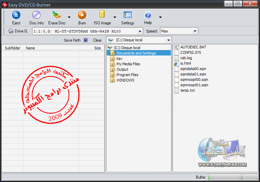
Task: Click the Clear button
Action: pyautogui.click(x=97, y=40)
